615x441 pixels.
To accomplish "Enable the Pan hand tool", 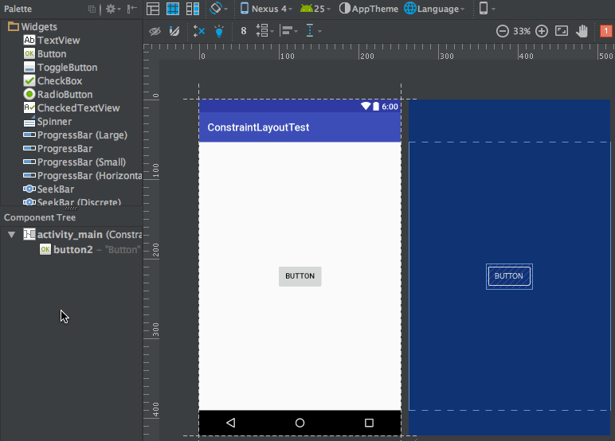I will [x=582, y=31].
